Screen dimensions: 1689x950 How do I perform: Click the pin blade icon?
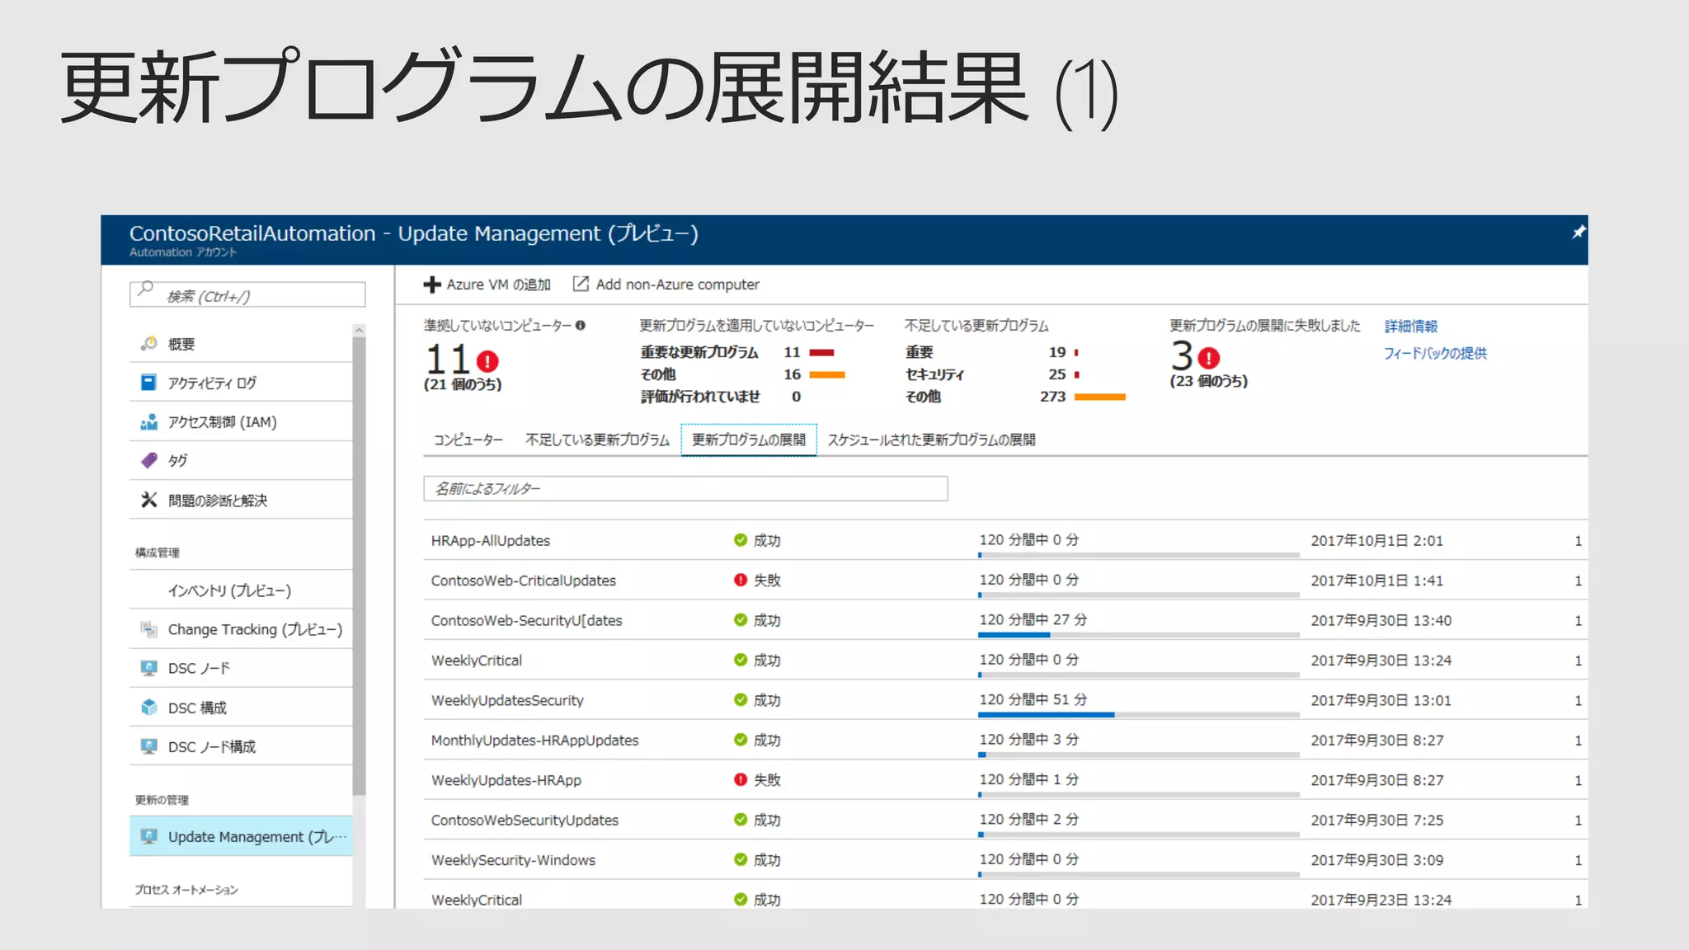click(1578, 233)
